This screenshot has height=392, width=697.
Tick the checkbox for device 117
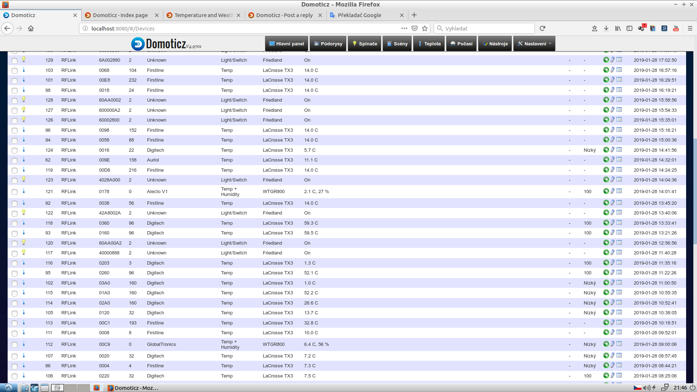click(15, 253)
